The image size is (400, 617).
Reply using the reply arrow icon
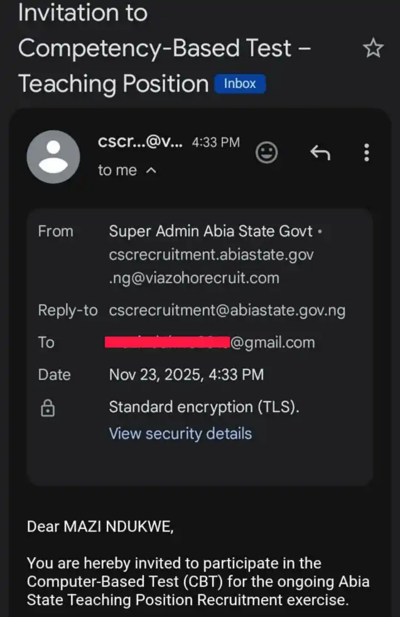tap(320, 153)
